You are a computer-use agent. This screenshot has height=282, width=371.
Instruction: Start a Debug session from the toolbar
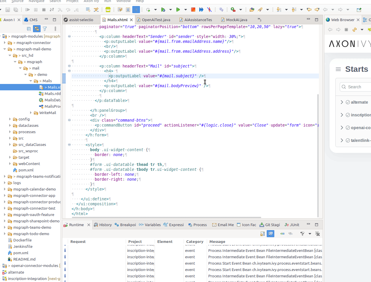coord(164,9)
